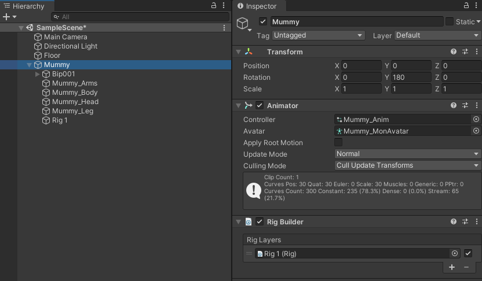Collapse the Rig Builder component foldout
Screen dimensions: 482x281
tap(238, 222)
